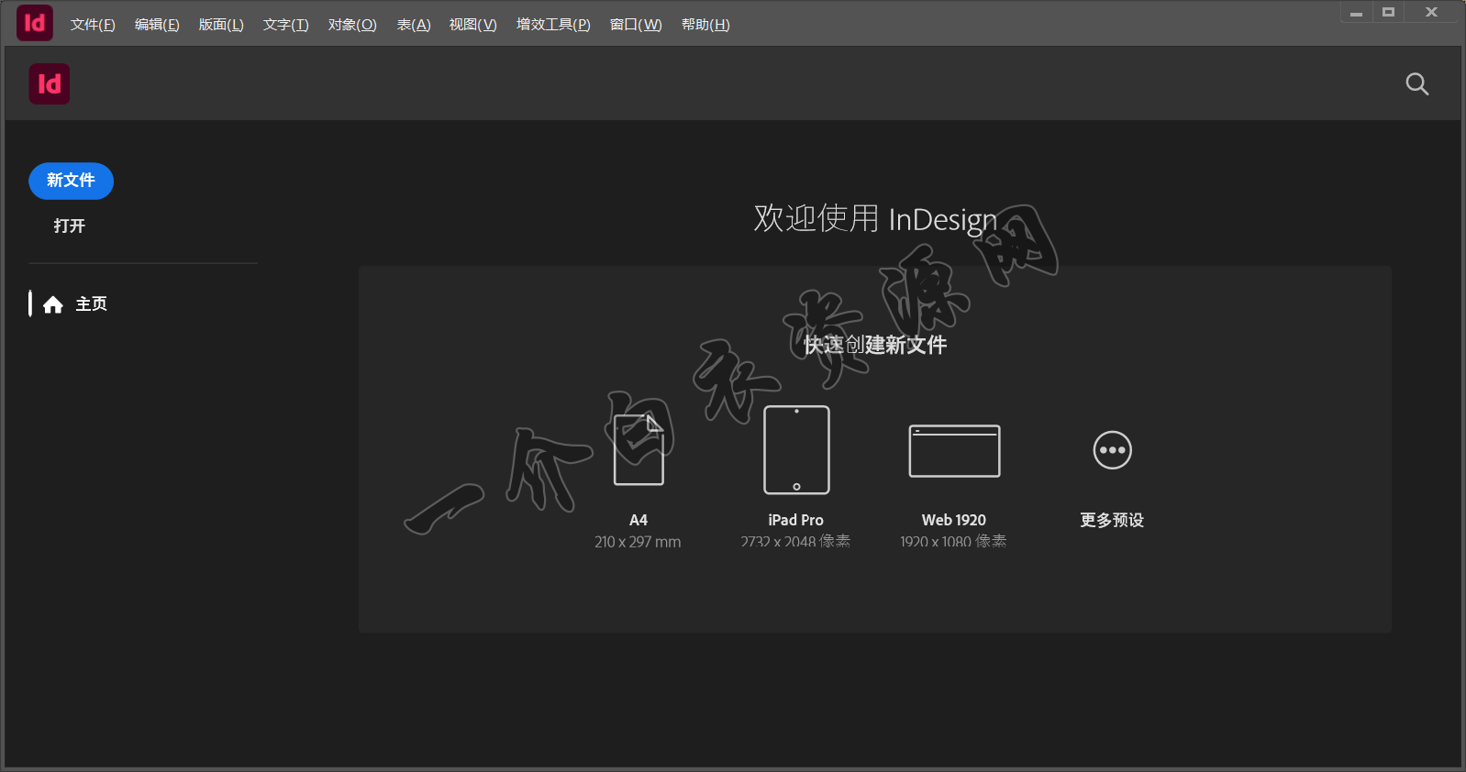Open the 表(A) menu
Screen dimensions: 1466x772
coord(414,25)
